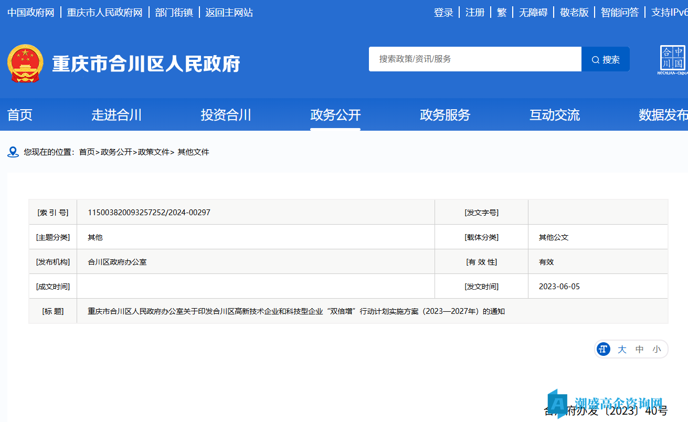
Task: Open the 政务服务 navigation tab
Action: tap(445, 115)
